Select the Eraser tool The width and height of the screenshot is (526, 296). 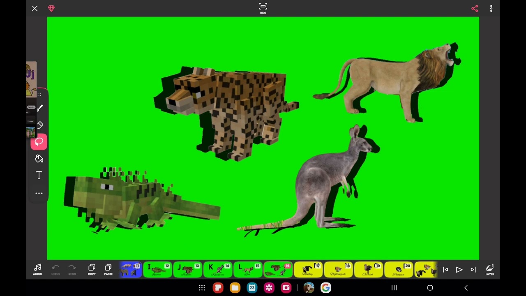[40, 125]
